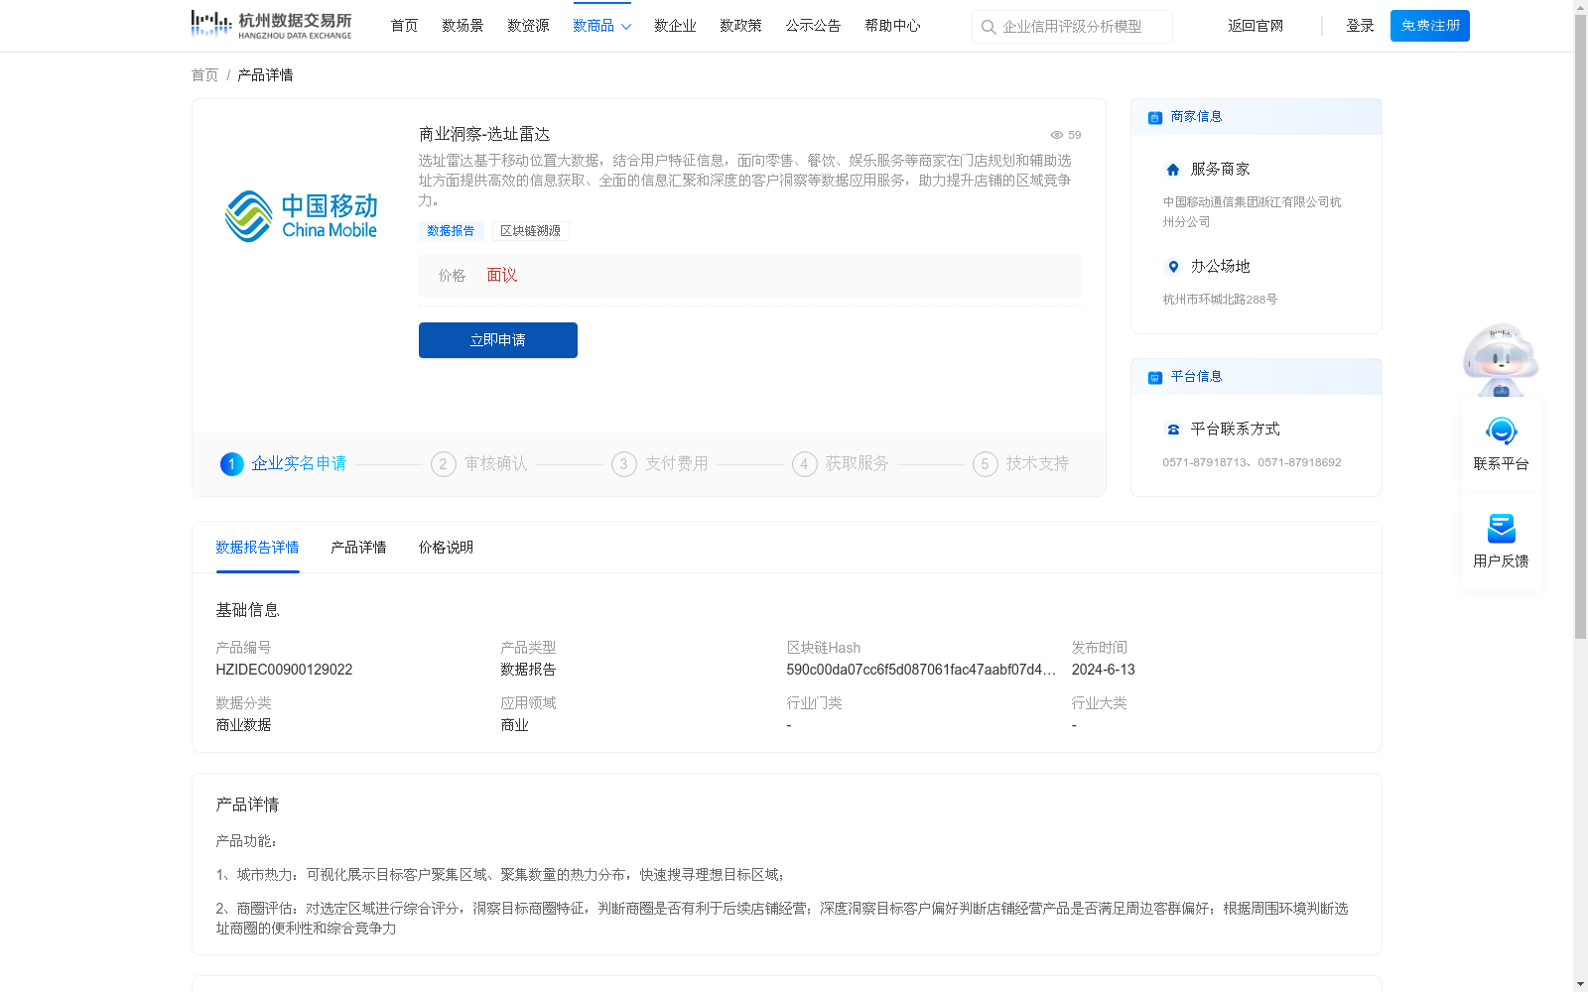Click product number HZIDEC00900129022
The image size is (1588, 992).
[284, 670]
